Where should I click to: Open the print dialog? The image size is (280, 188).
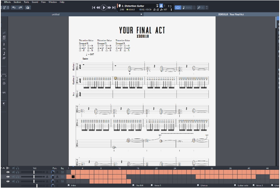(x=27, y=8)
